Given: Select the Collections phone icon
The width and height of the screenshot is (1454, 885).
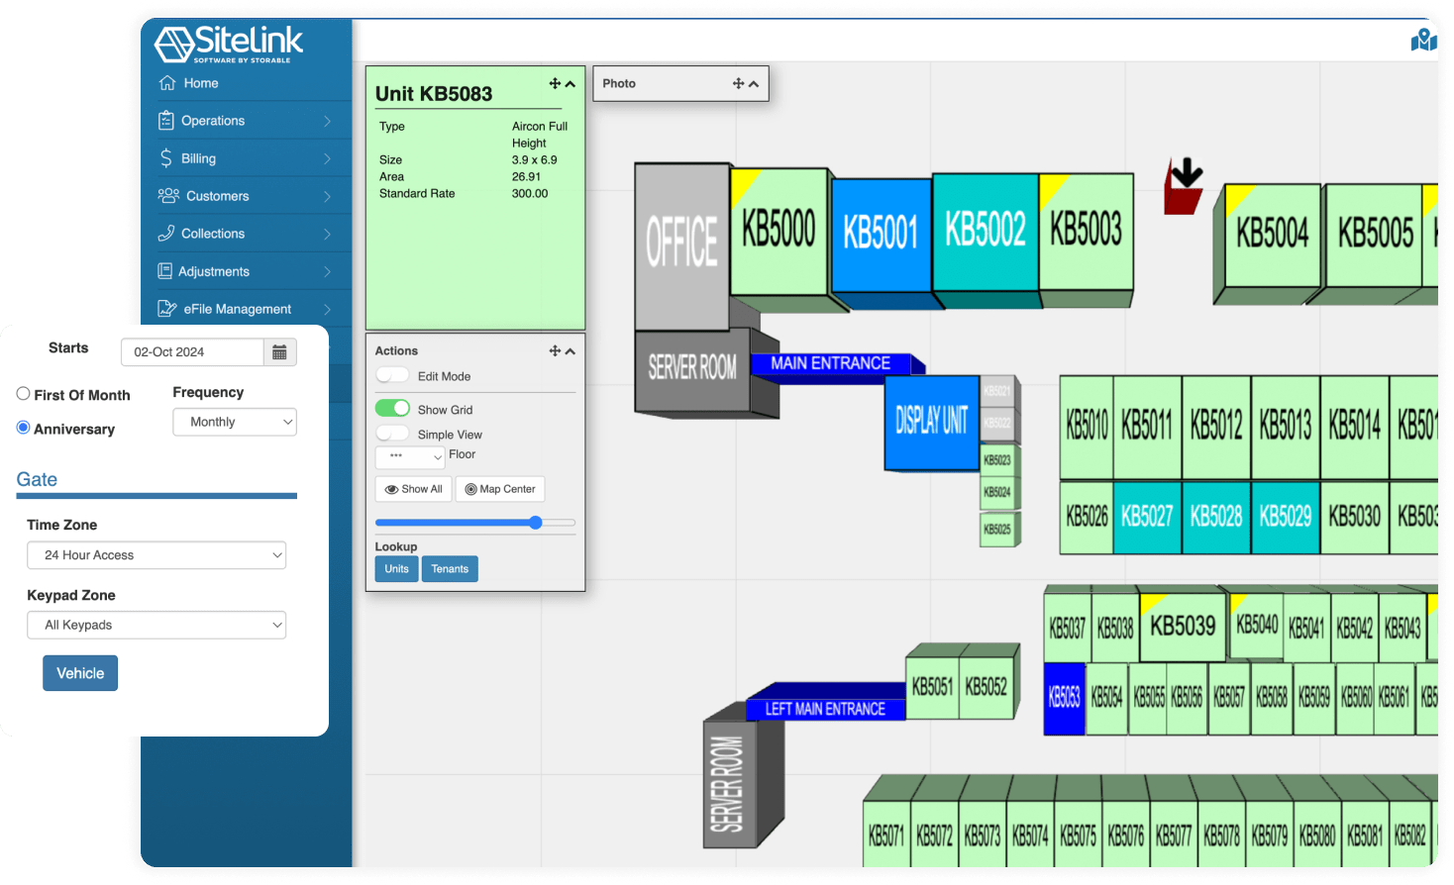Looking at the screenshot, I should pyautogui.click(x=166, y=233).
